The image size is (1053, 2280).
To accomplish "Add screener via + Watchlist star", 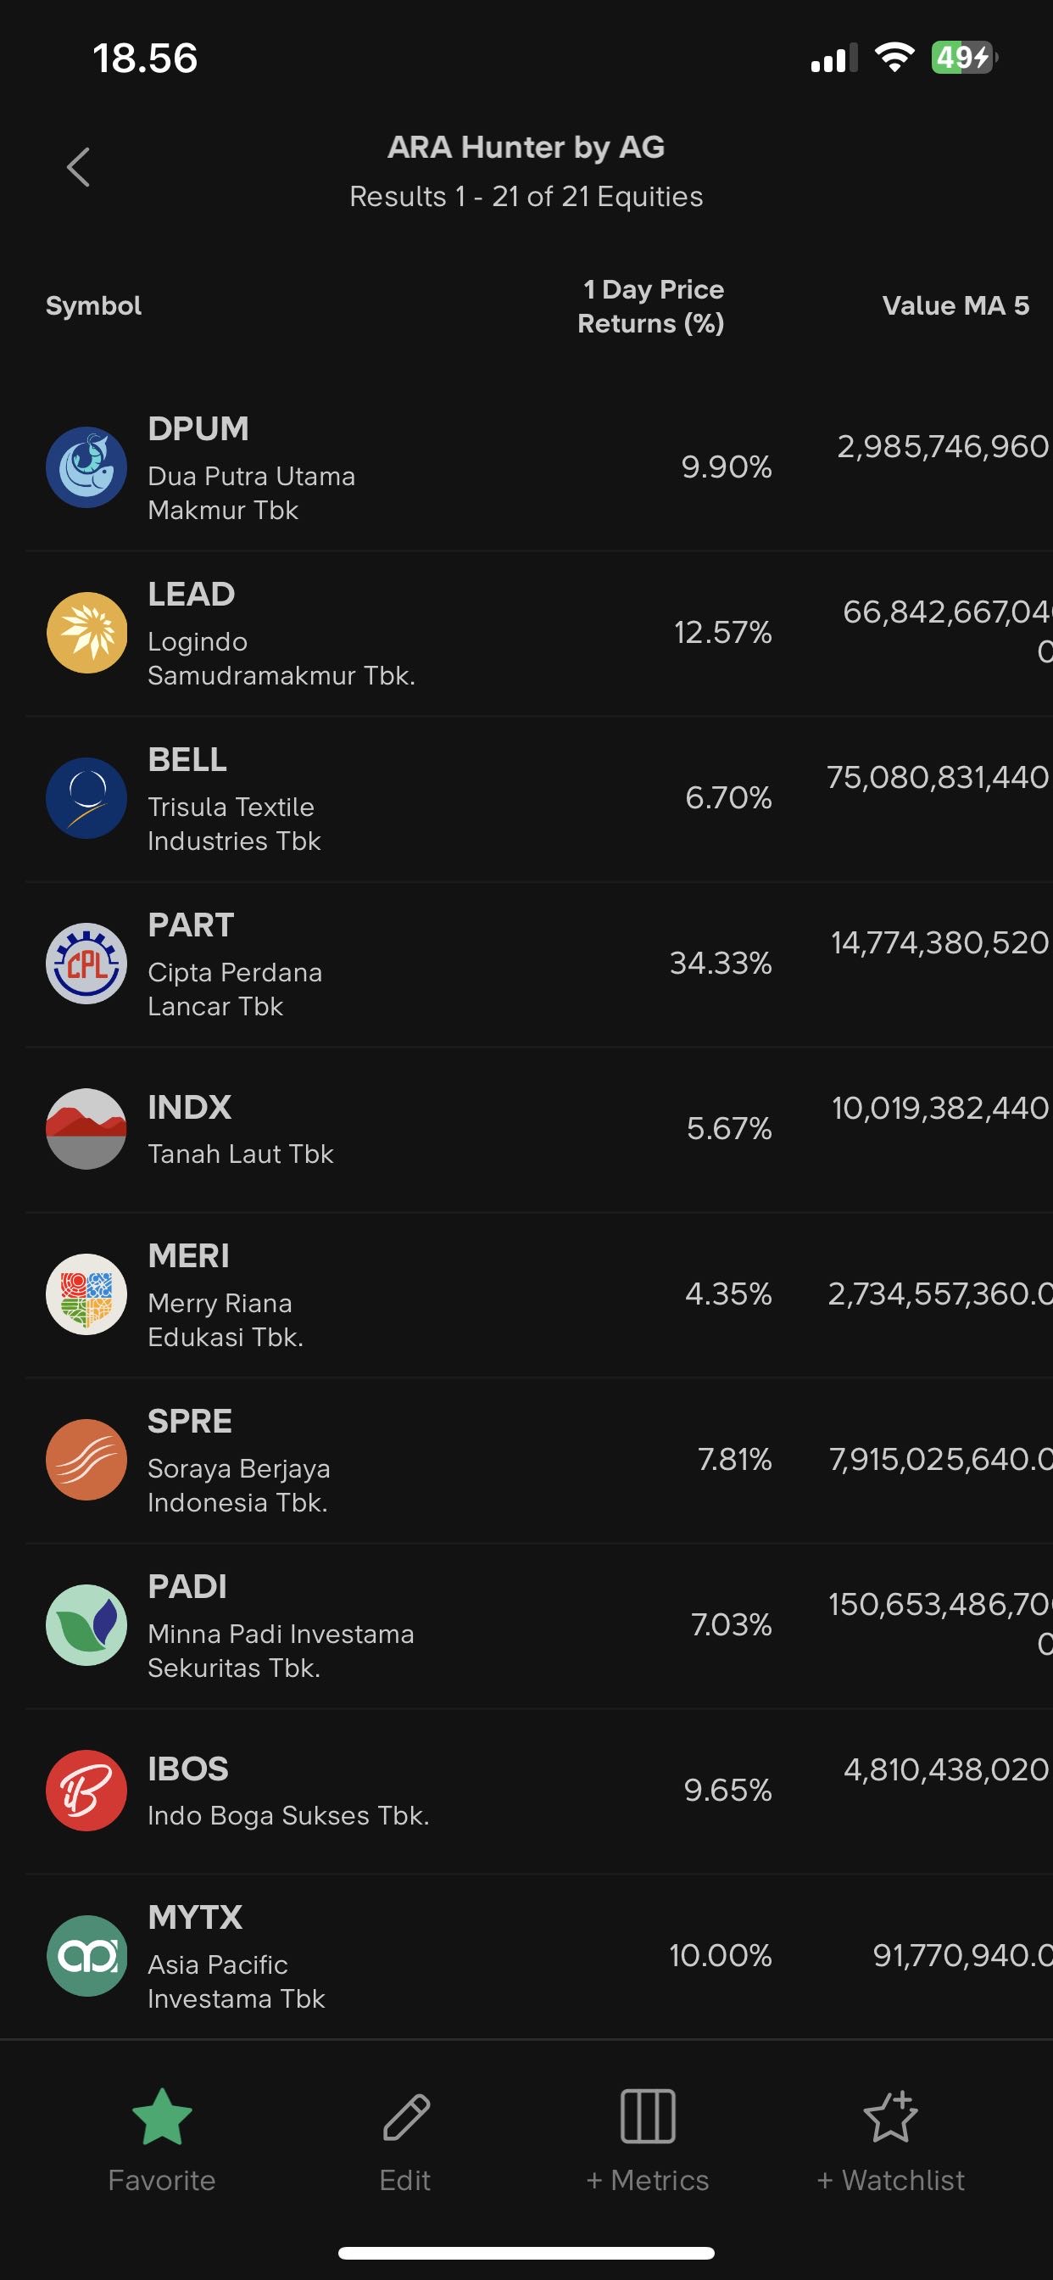I will (x=890, y=2118).
